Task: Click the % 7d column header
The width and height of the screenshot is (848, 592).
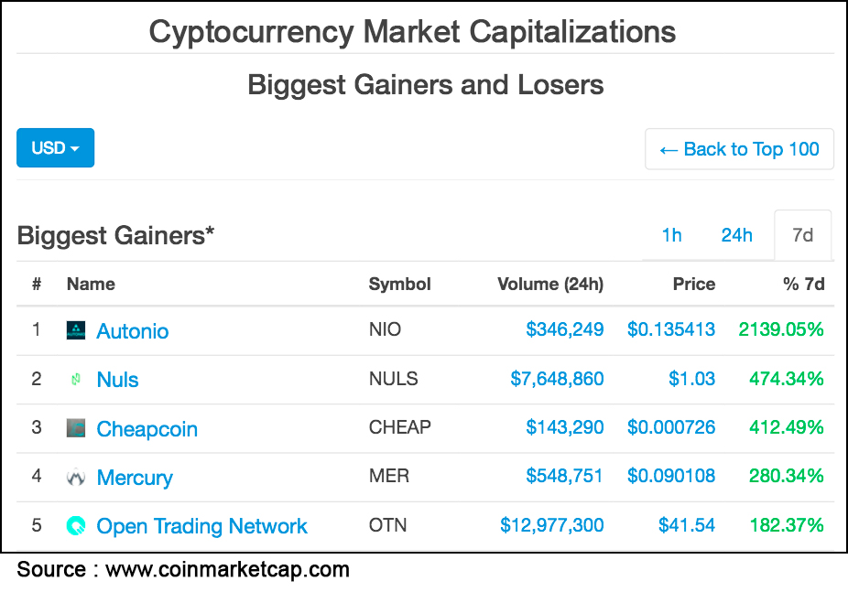Action: point(804,285)
